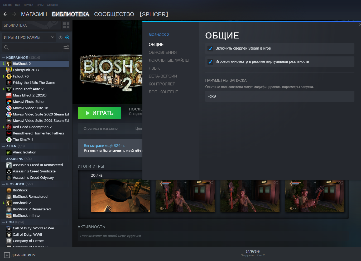This screenshot has height=261, width=361.
Task: Go forward with the navigation arrow
Action: click(14, 14)
